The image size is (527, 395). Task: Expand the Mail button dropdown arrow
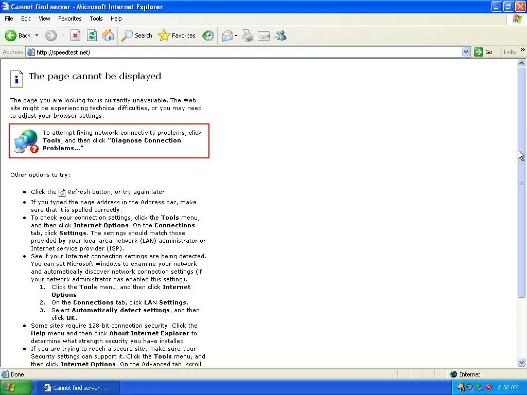point(236,35)
